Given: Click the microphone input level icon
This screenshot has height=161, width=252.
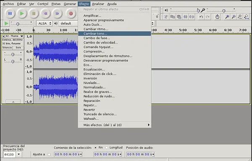Looking at the screenshot, I should pos(203,10).
